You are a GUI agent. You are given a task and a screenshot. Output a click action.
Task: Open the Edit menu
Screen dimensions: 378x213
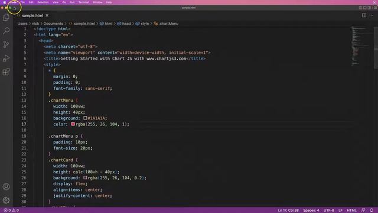31,2
